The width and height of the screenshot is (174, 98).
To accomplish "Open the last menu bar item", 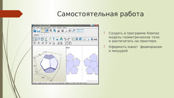I will click(64, 27).
